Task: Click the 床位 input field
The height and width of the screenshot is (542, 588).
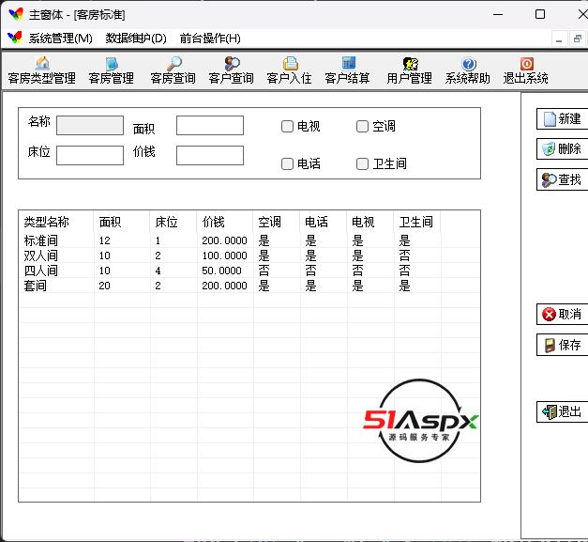Action: tap(90, 156)
